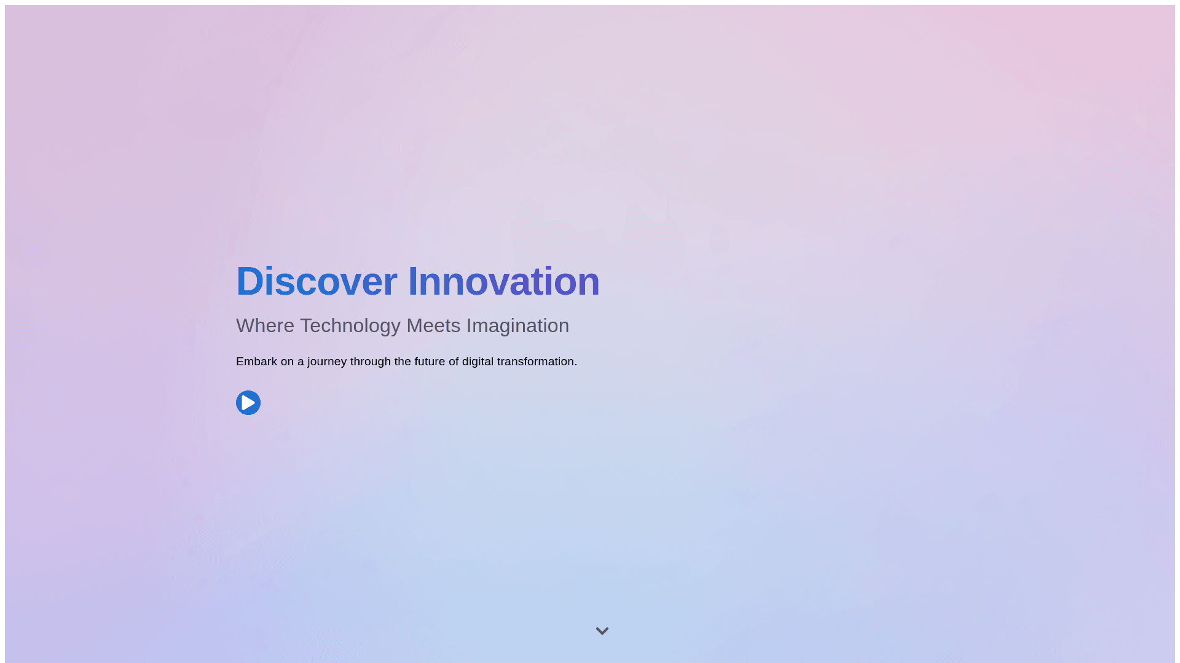Click the word future in the description
This screenshot has width=1180, height=663.
430,362
